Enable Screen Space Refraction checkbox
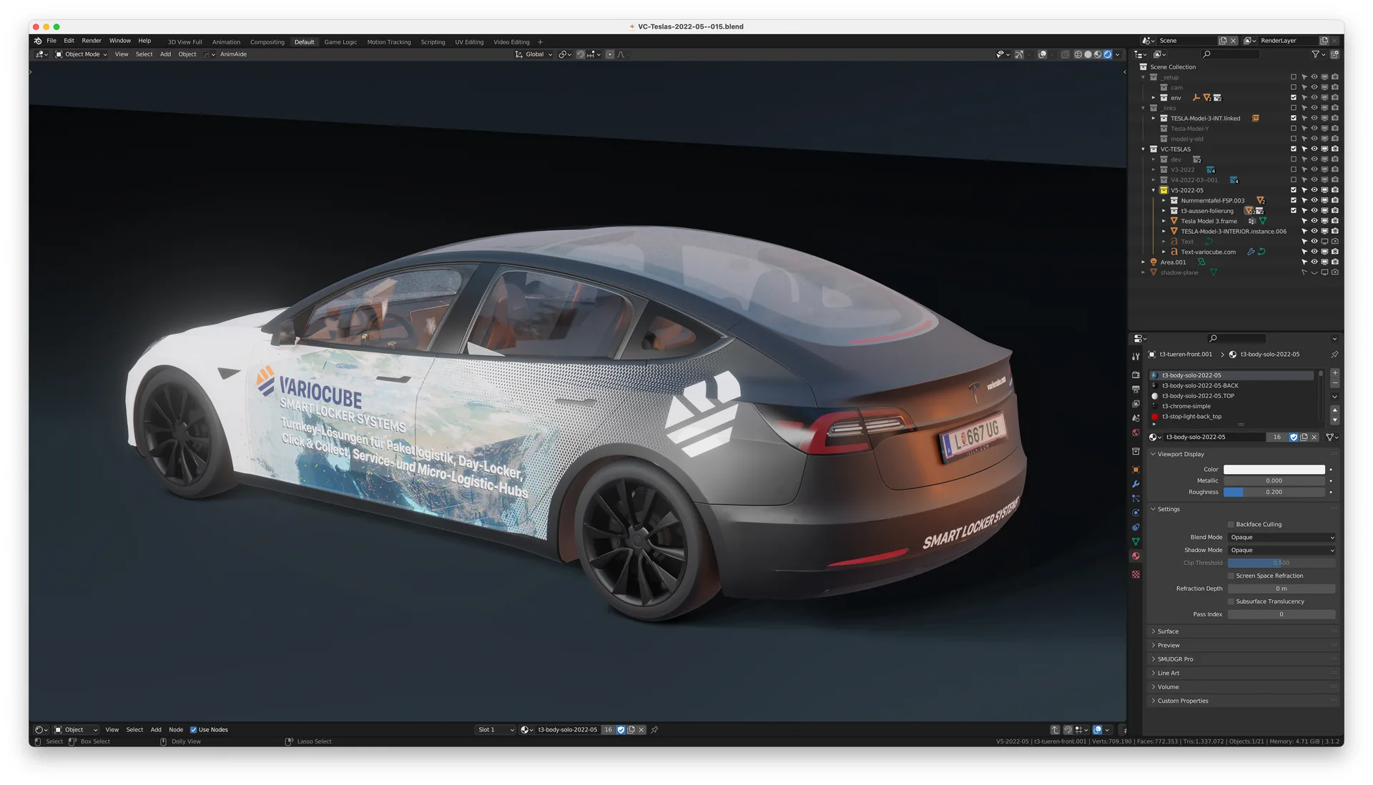 click(x=1231, y=576)
